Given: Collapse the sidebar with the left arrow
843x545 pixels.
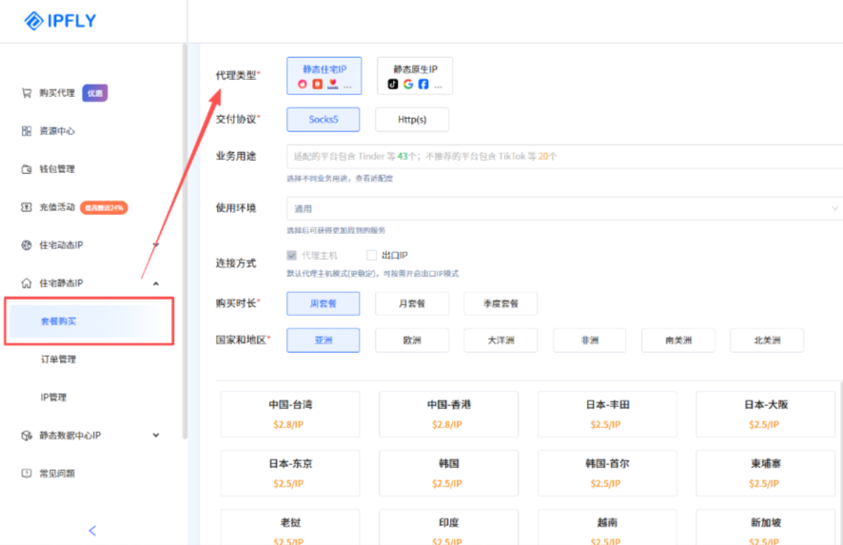Looking at the screenshot, I should click(92, 531).
